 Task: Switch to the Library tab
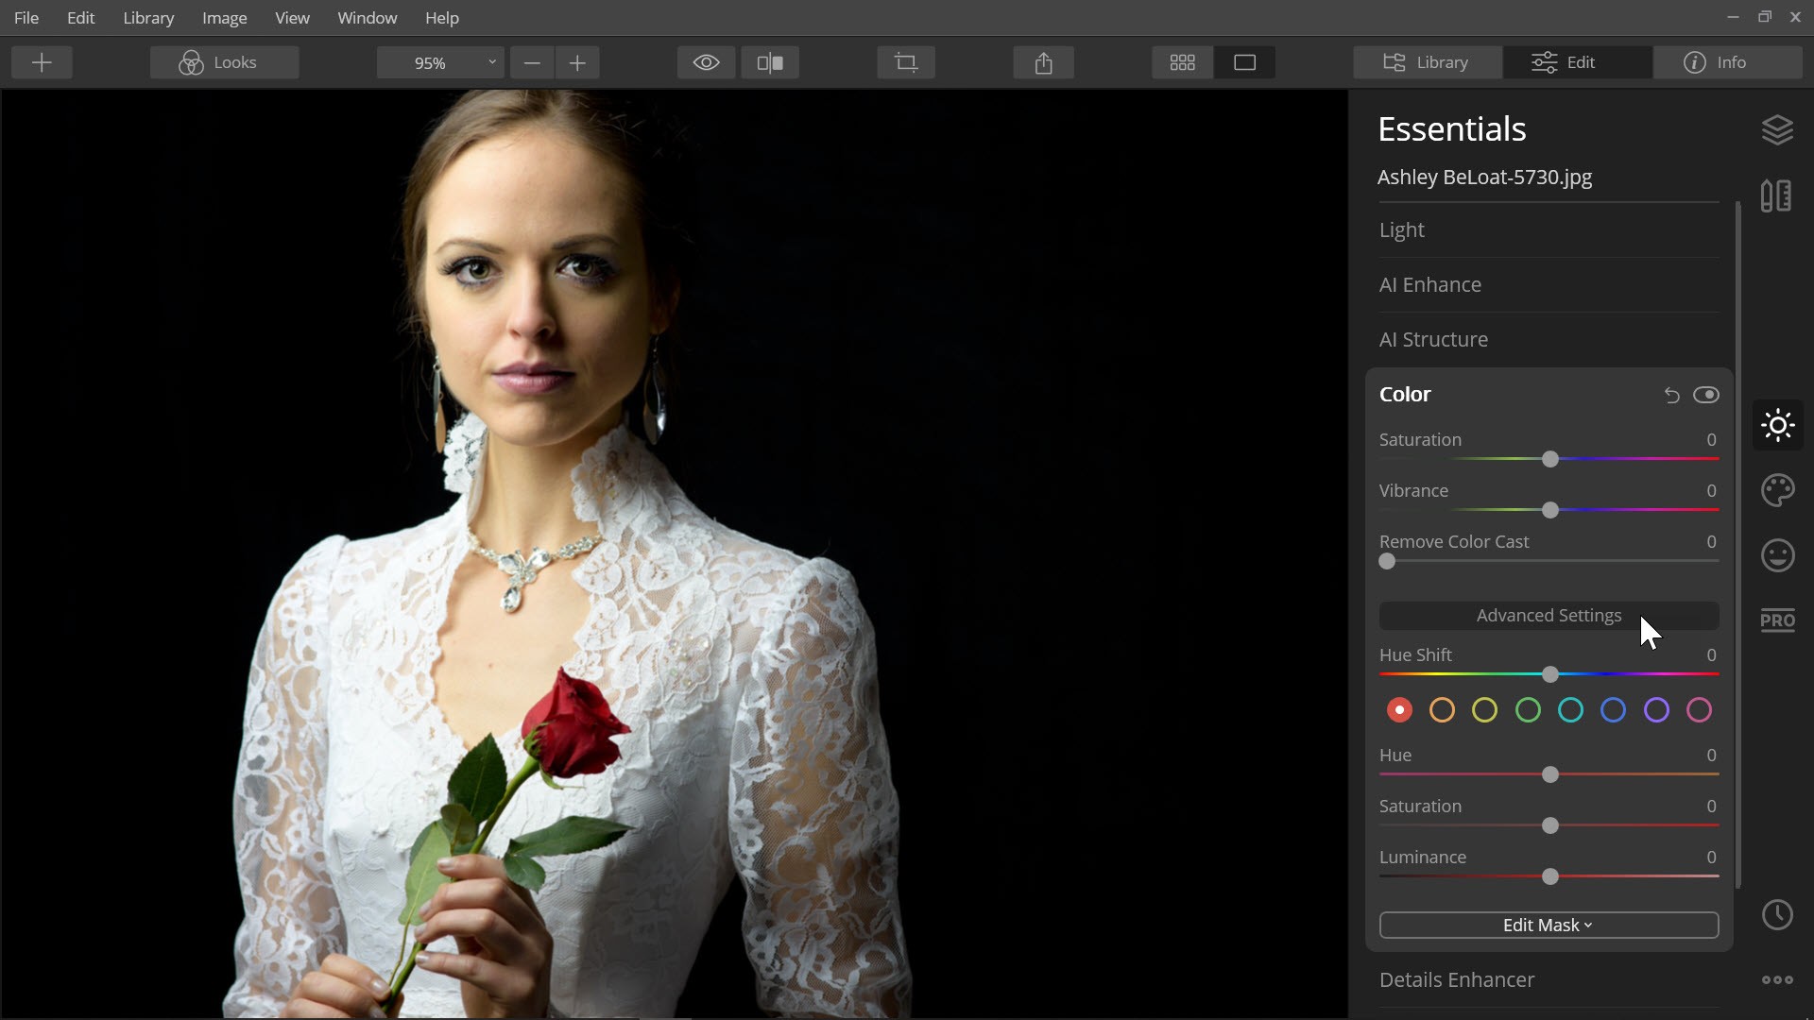coord(1427,62)
